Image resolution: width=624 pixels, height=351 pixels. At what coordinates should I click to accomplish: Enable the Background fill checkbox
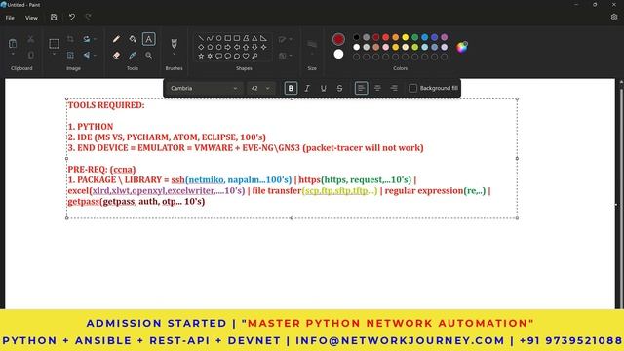[x=412, y=88]
